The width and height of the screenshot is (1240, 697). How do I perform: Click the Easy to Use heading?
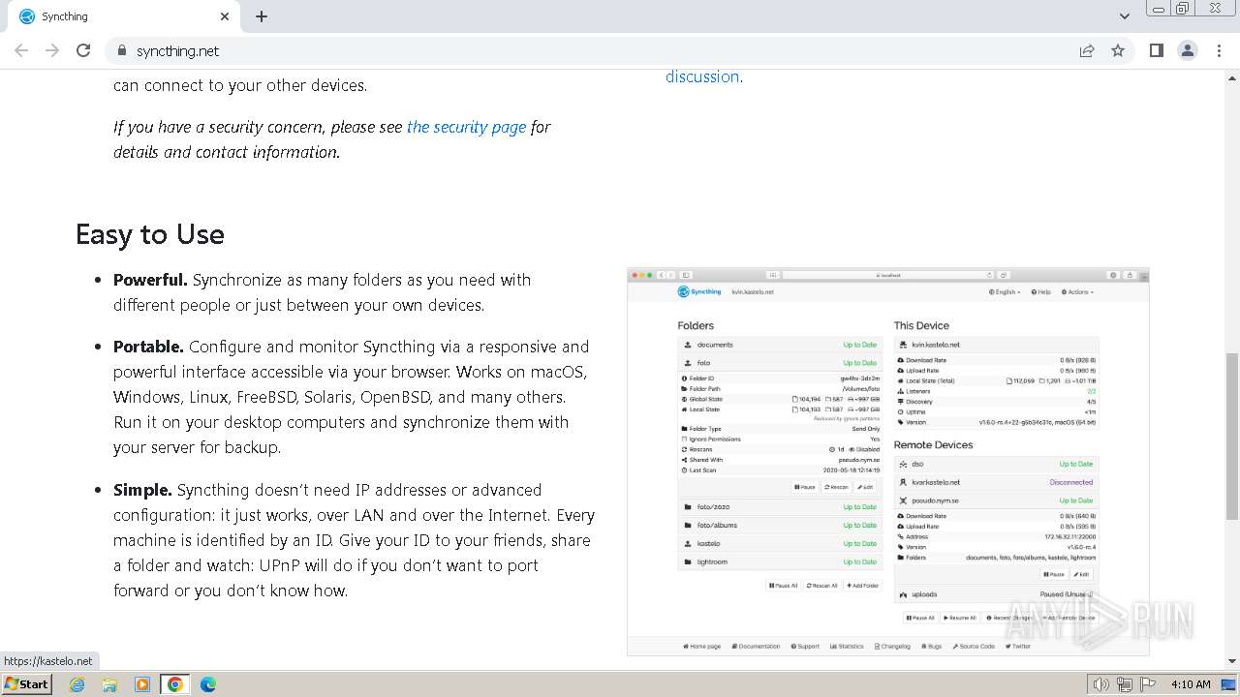tap(150, 234)
